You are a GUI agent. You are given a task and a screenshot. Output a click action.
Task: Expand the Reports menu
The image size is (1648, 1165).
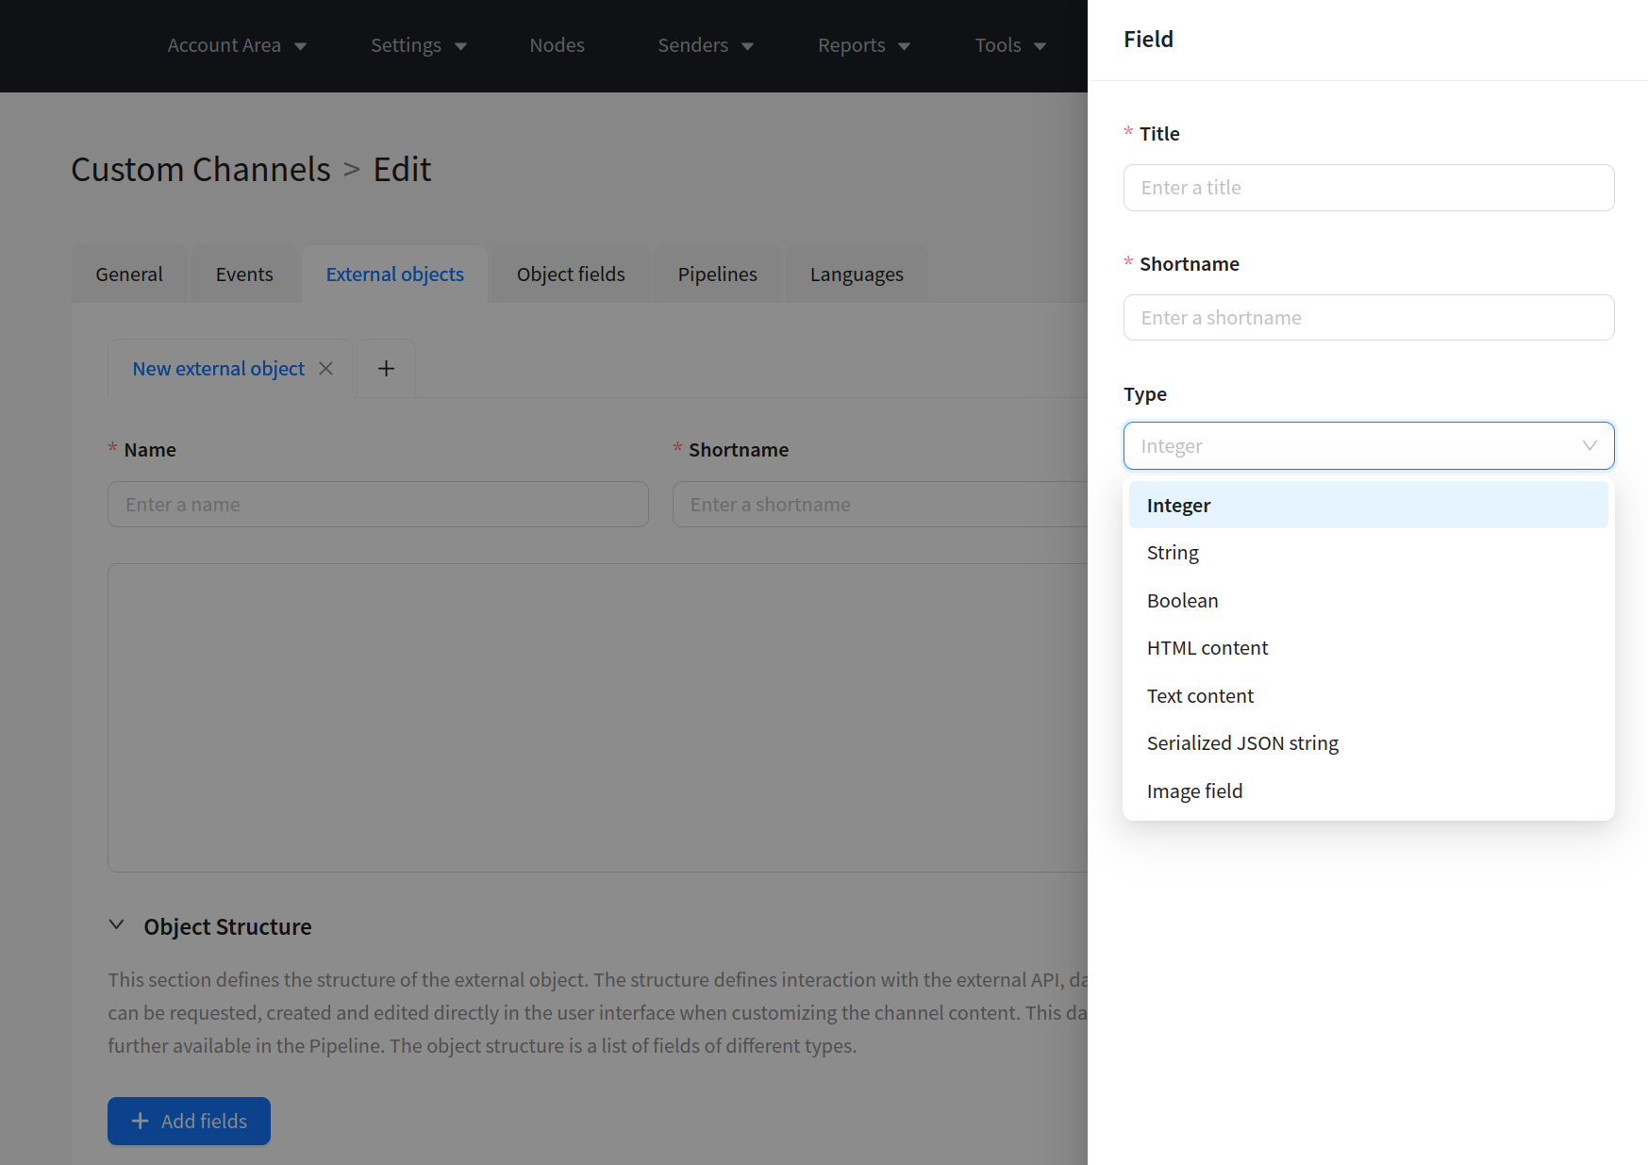point(864,45)
